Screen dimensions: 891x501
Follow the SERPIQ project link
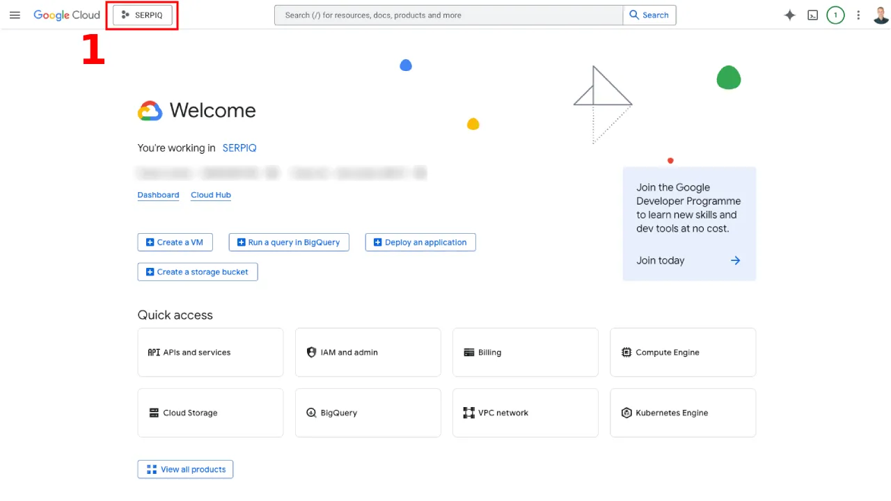[239, 148]
